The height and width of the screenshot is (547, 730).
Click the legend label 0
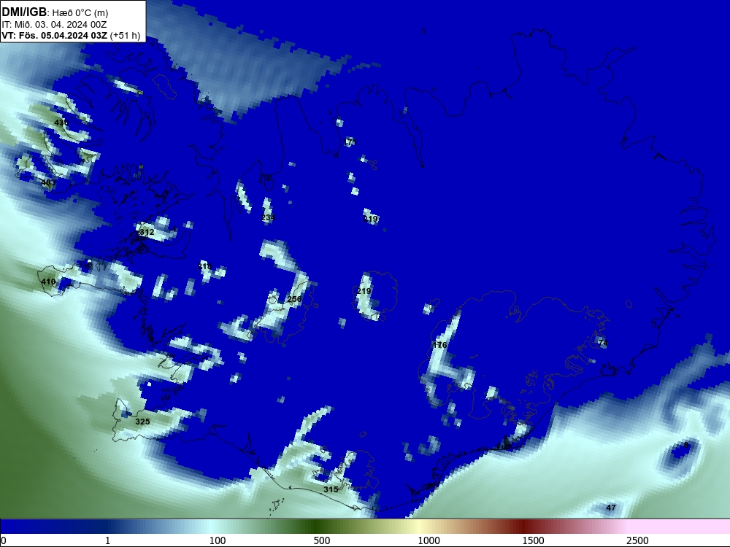click(x=4, y=540)
